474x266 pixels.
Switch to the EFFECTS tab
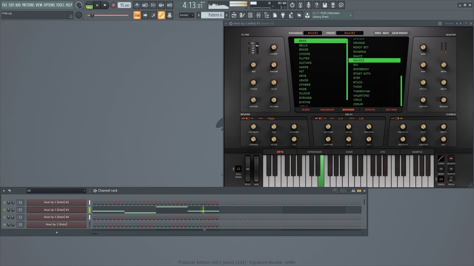370,110
